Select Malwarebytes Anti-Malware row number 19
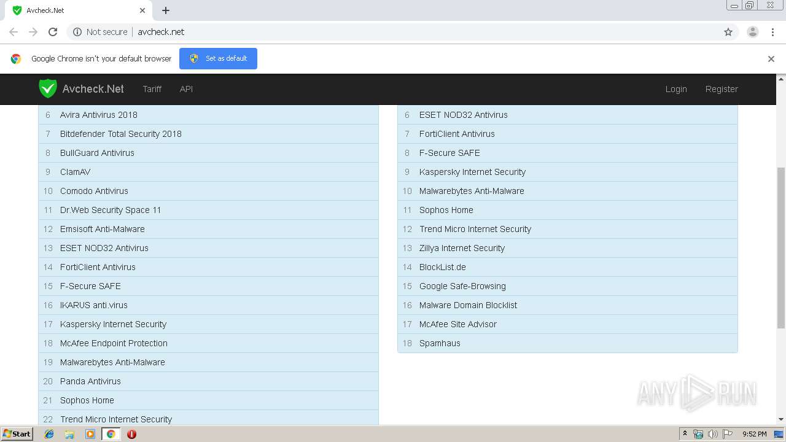 point(208,362)
